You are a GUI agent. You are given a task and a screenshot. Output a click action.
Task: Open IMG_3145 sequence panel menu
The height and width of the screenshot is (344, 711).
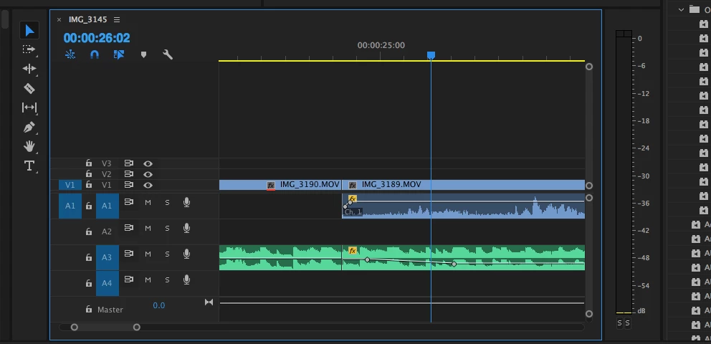click(117, 19)
